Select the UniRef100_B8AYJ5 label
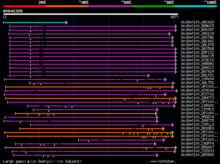 click(x=197, y=56)
